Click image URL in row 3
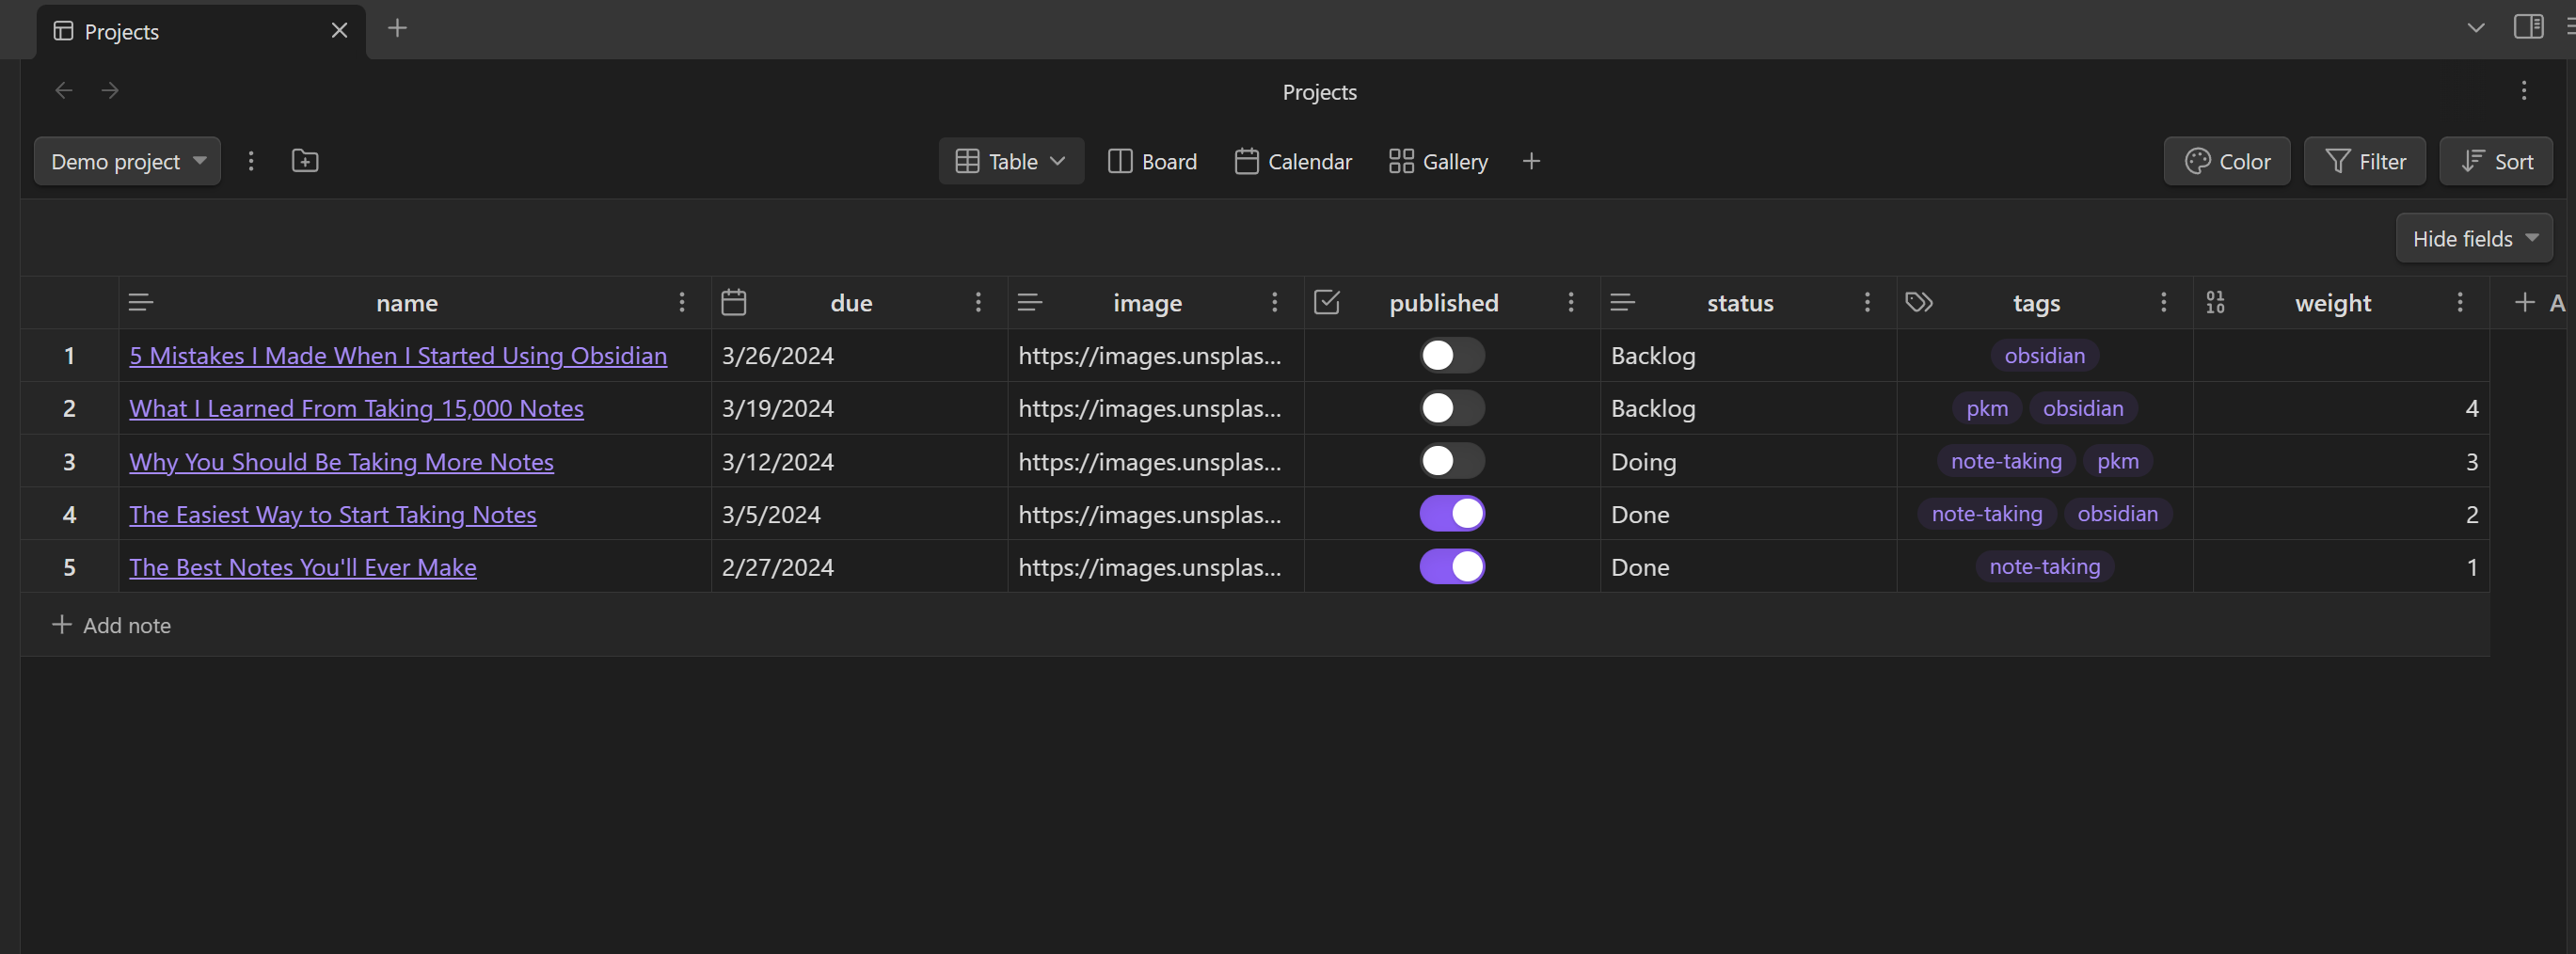 click(x=1156, y=461)
